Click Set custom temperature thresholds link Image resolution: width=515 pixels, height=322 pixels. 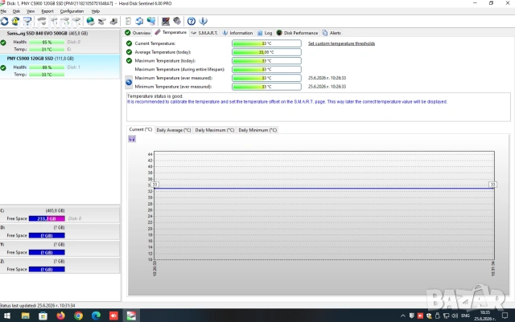[x=341, y=43]
